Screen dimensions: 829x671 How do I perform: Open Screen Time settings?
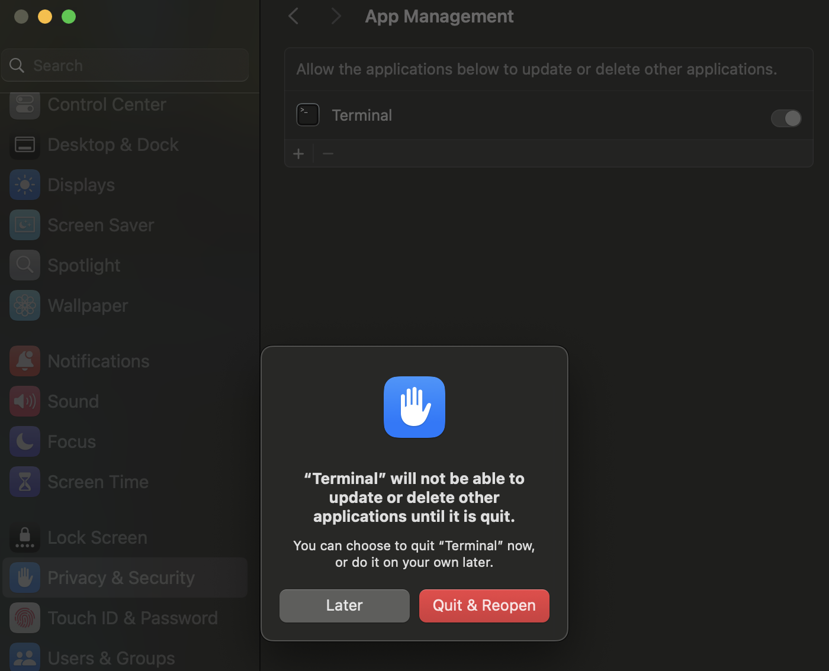click(x=125, y=482)
